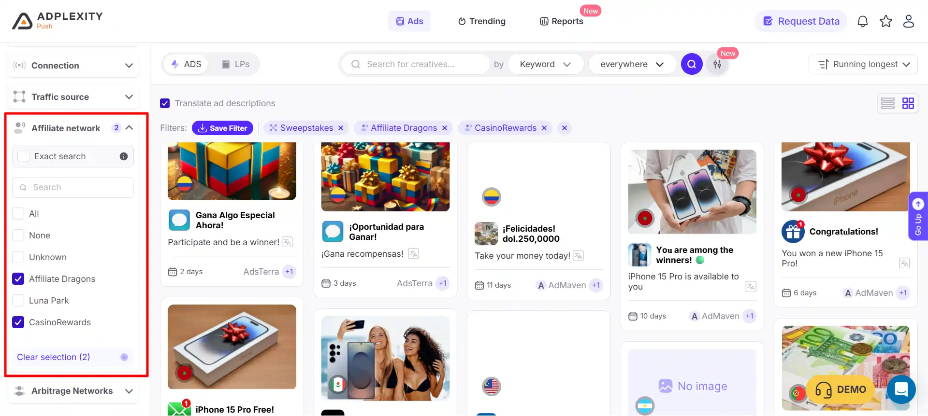The image size is (928, 416).
Task: Open advanced search settings sliders icon
Action: (717, 64)
